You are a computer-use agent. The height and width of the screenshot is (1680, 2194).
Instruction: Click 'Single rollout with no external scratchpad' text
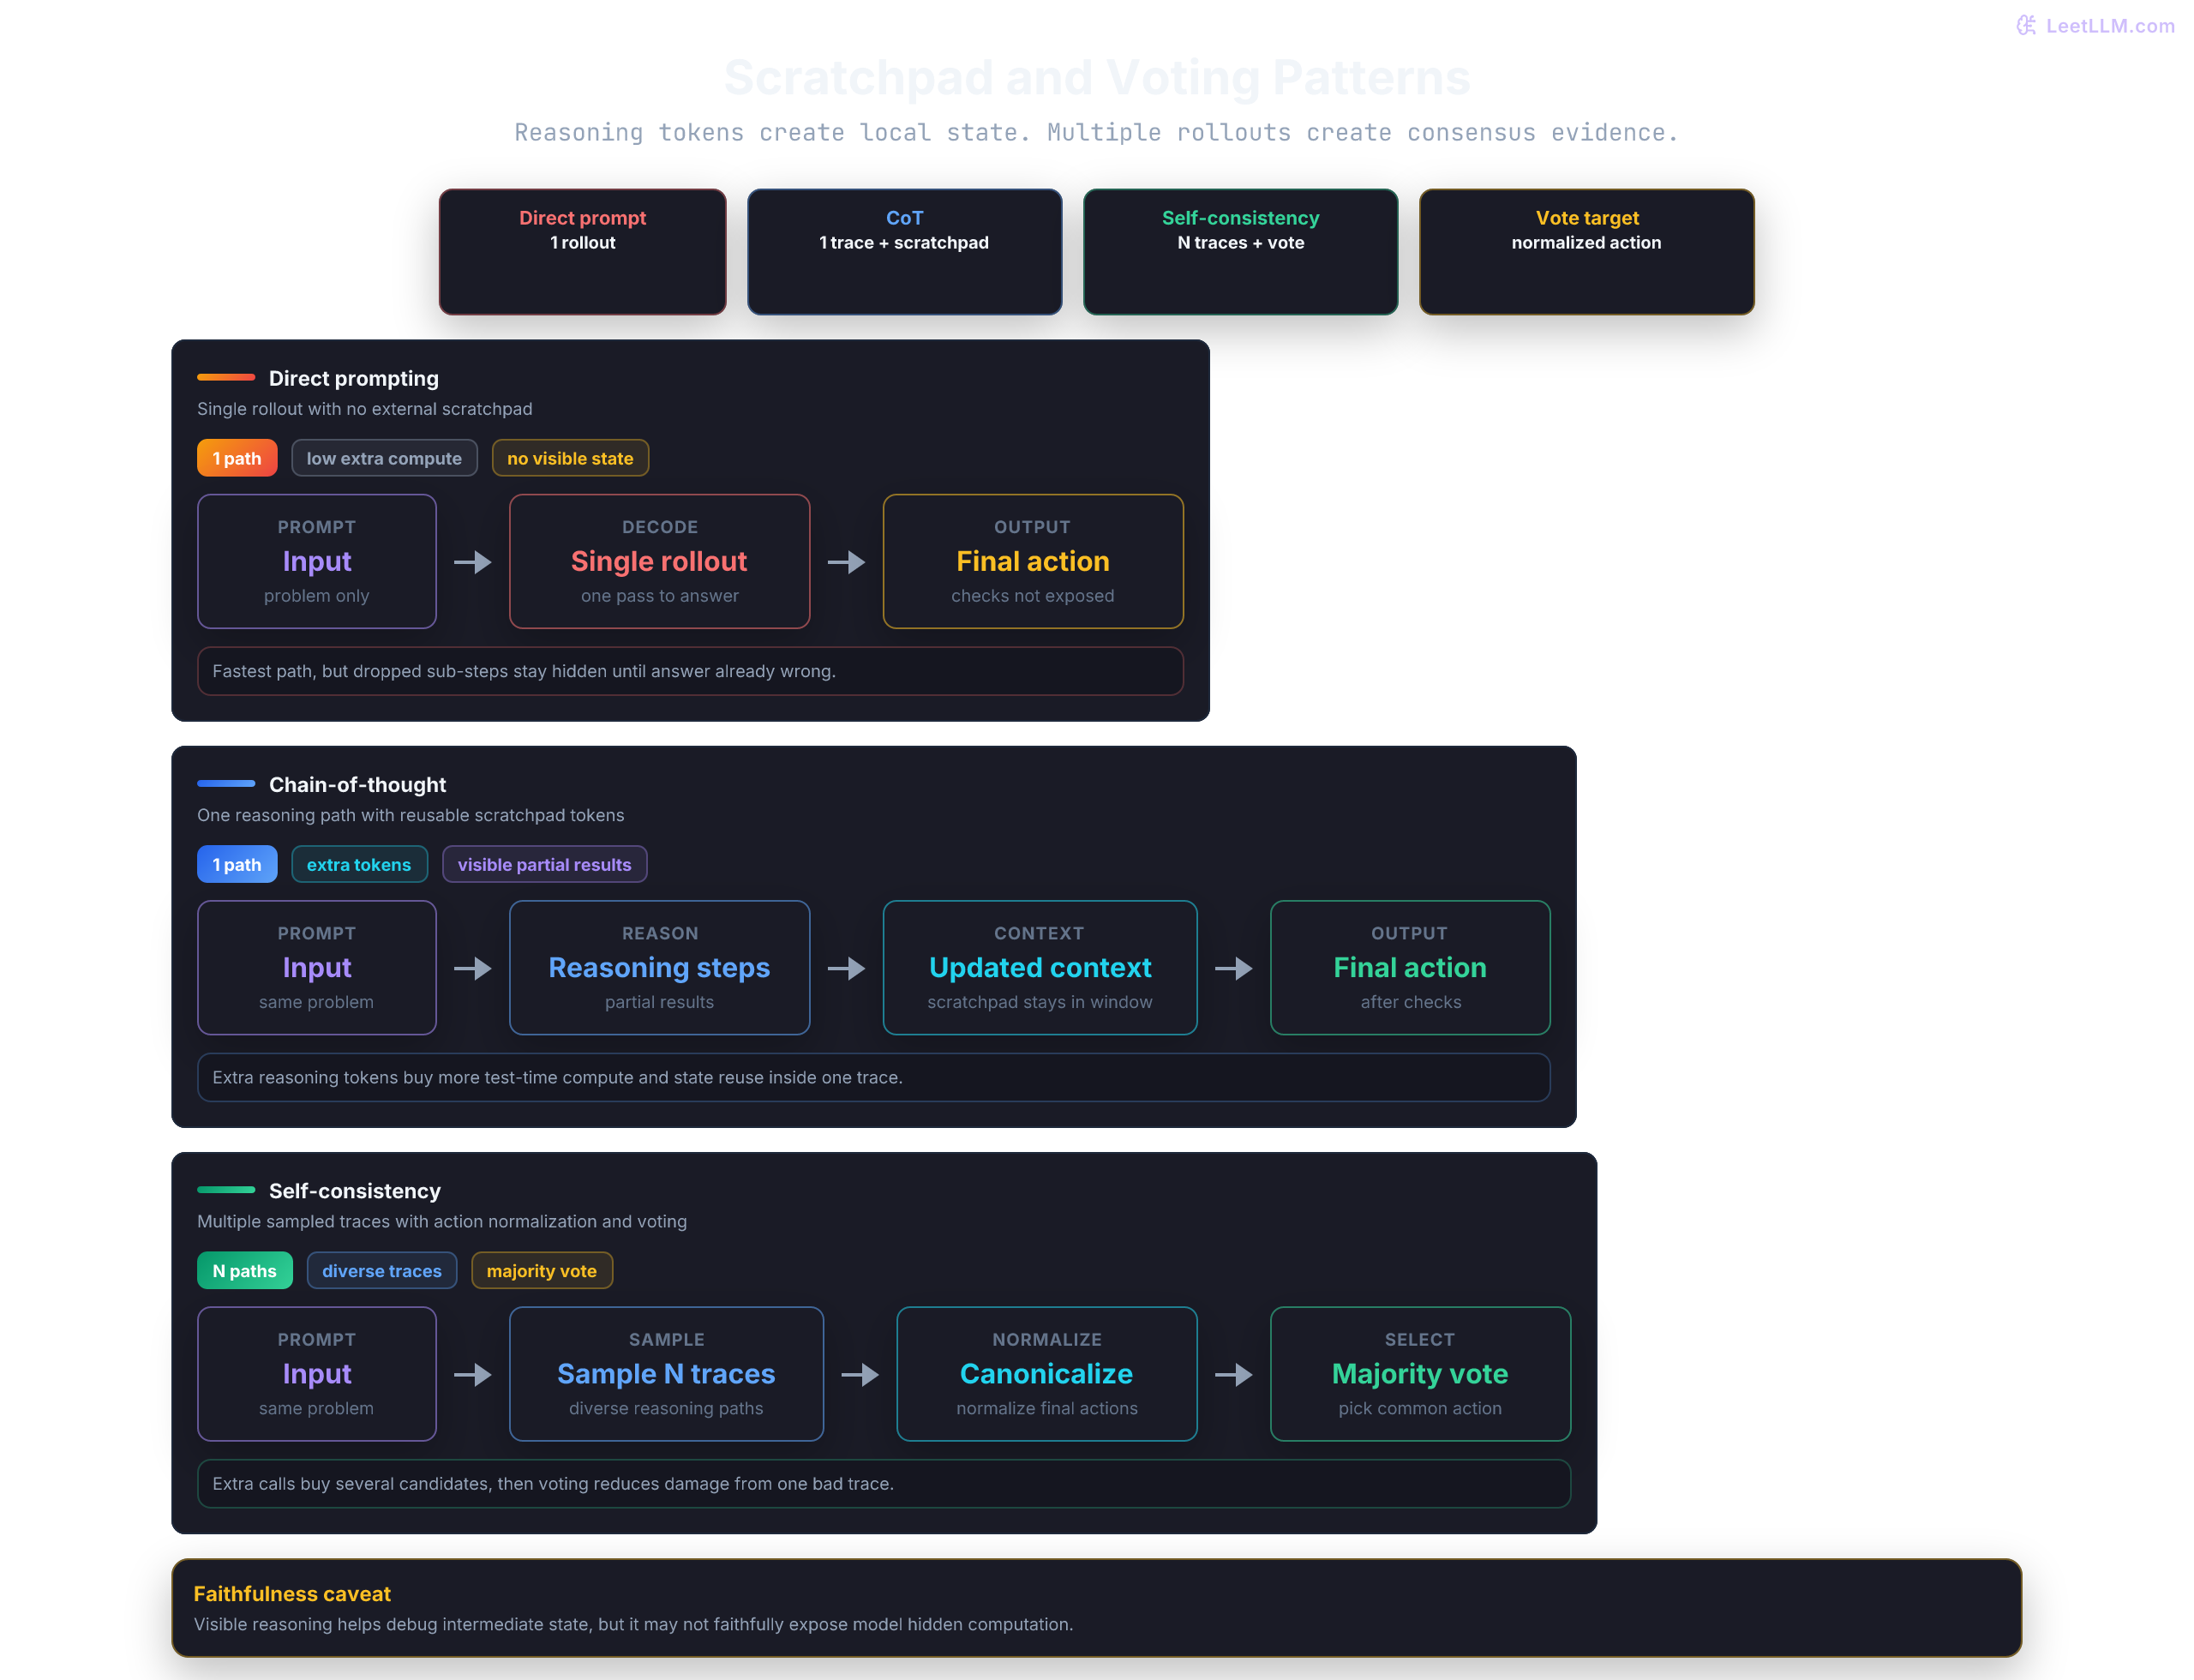tap(365, 408)
